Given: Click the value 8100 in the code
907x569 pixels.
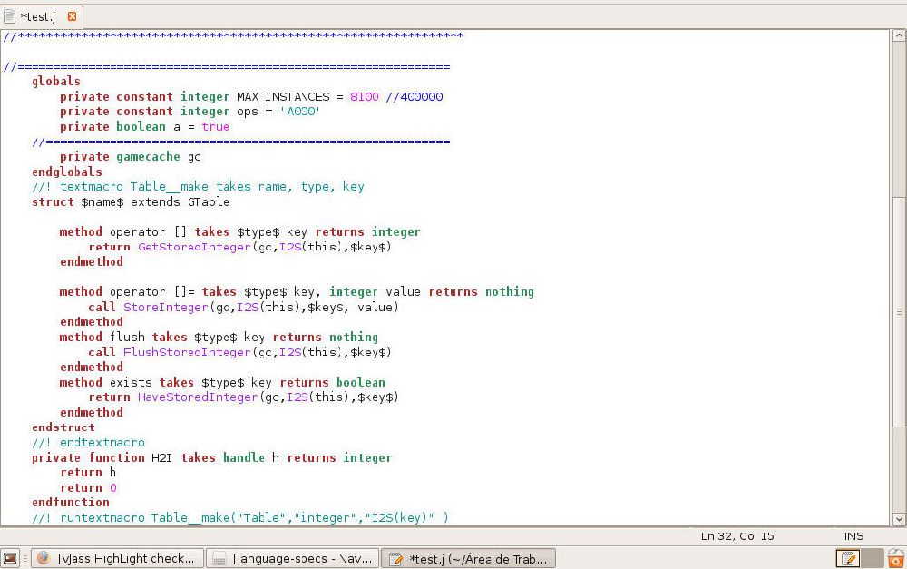Looking at the screenshot, I should 365,97.
